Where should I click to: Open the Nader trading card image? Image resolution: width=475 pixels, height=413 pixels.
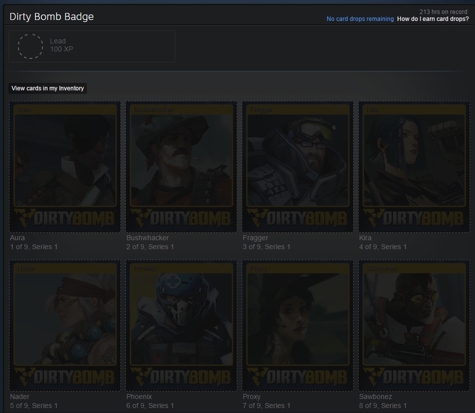[65, 326]
